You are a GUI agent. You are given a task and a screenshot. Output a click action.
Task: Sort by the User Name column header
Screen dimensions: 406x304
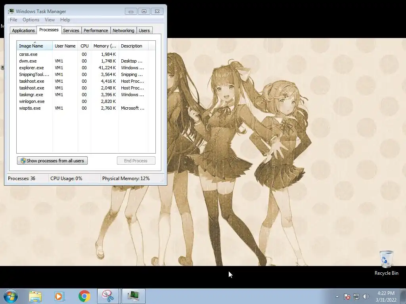click(x=65, y=46)
